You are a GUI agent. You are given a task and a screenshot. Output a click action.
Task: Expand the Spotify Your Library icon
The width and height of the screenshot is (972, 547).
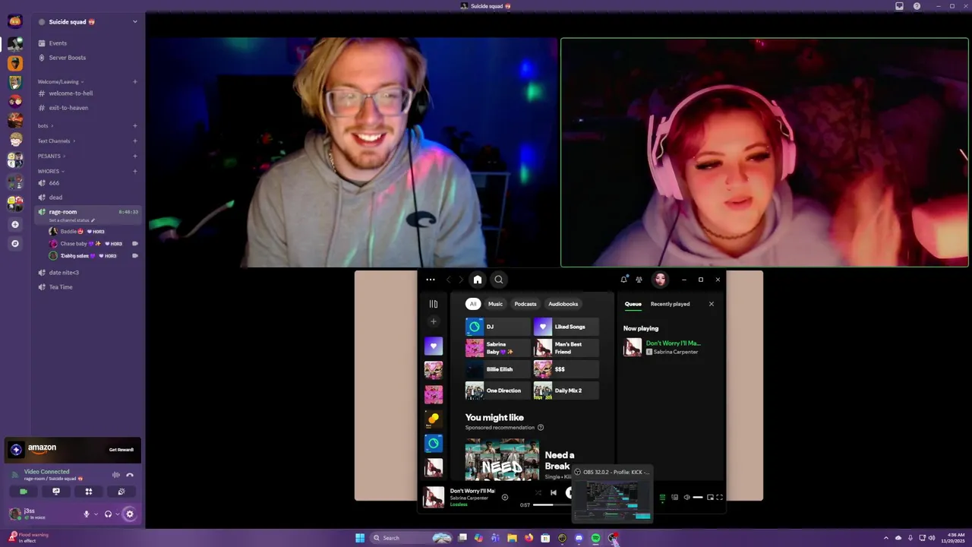[x=434, y=304]
